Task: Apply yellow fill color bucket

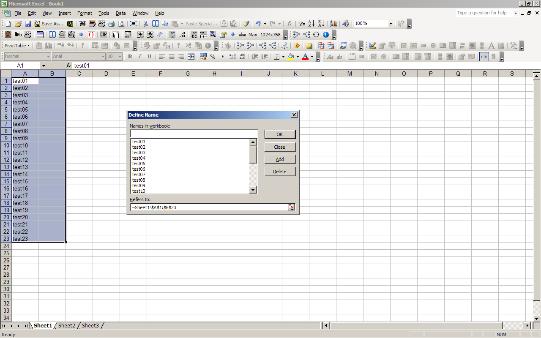Action: (x=291, y=57)
